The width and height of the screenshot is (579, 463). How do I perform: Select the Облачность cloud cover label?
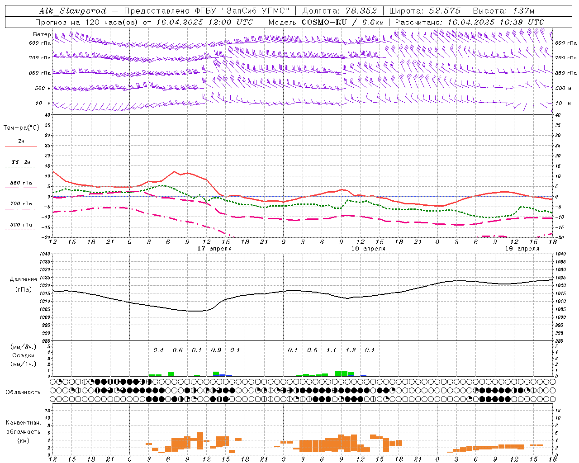(x=23, y=392)
